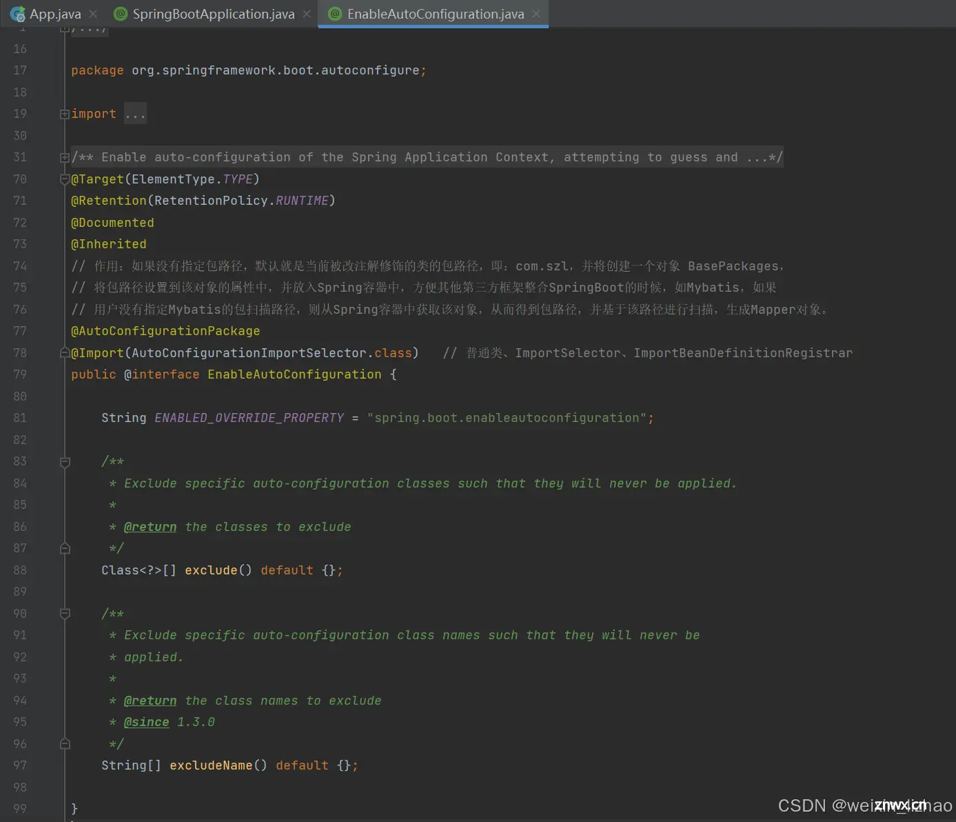Expand the folded Javadoc at line 31
This screenshot has width=956, height=822.
pos(65,157)
